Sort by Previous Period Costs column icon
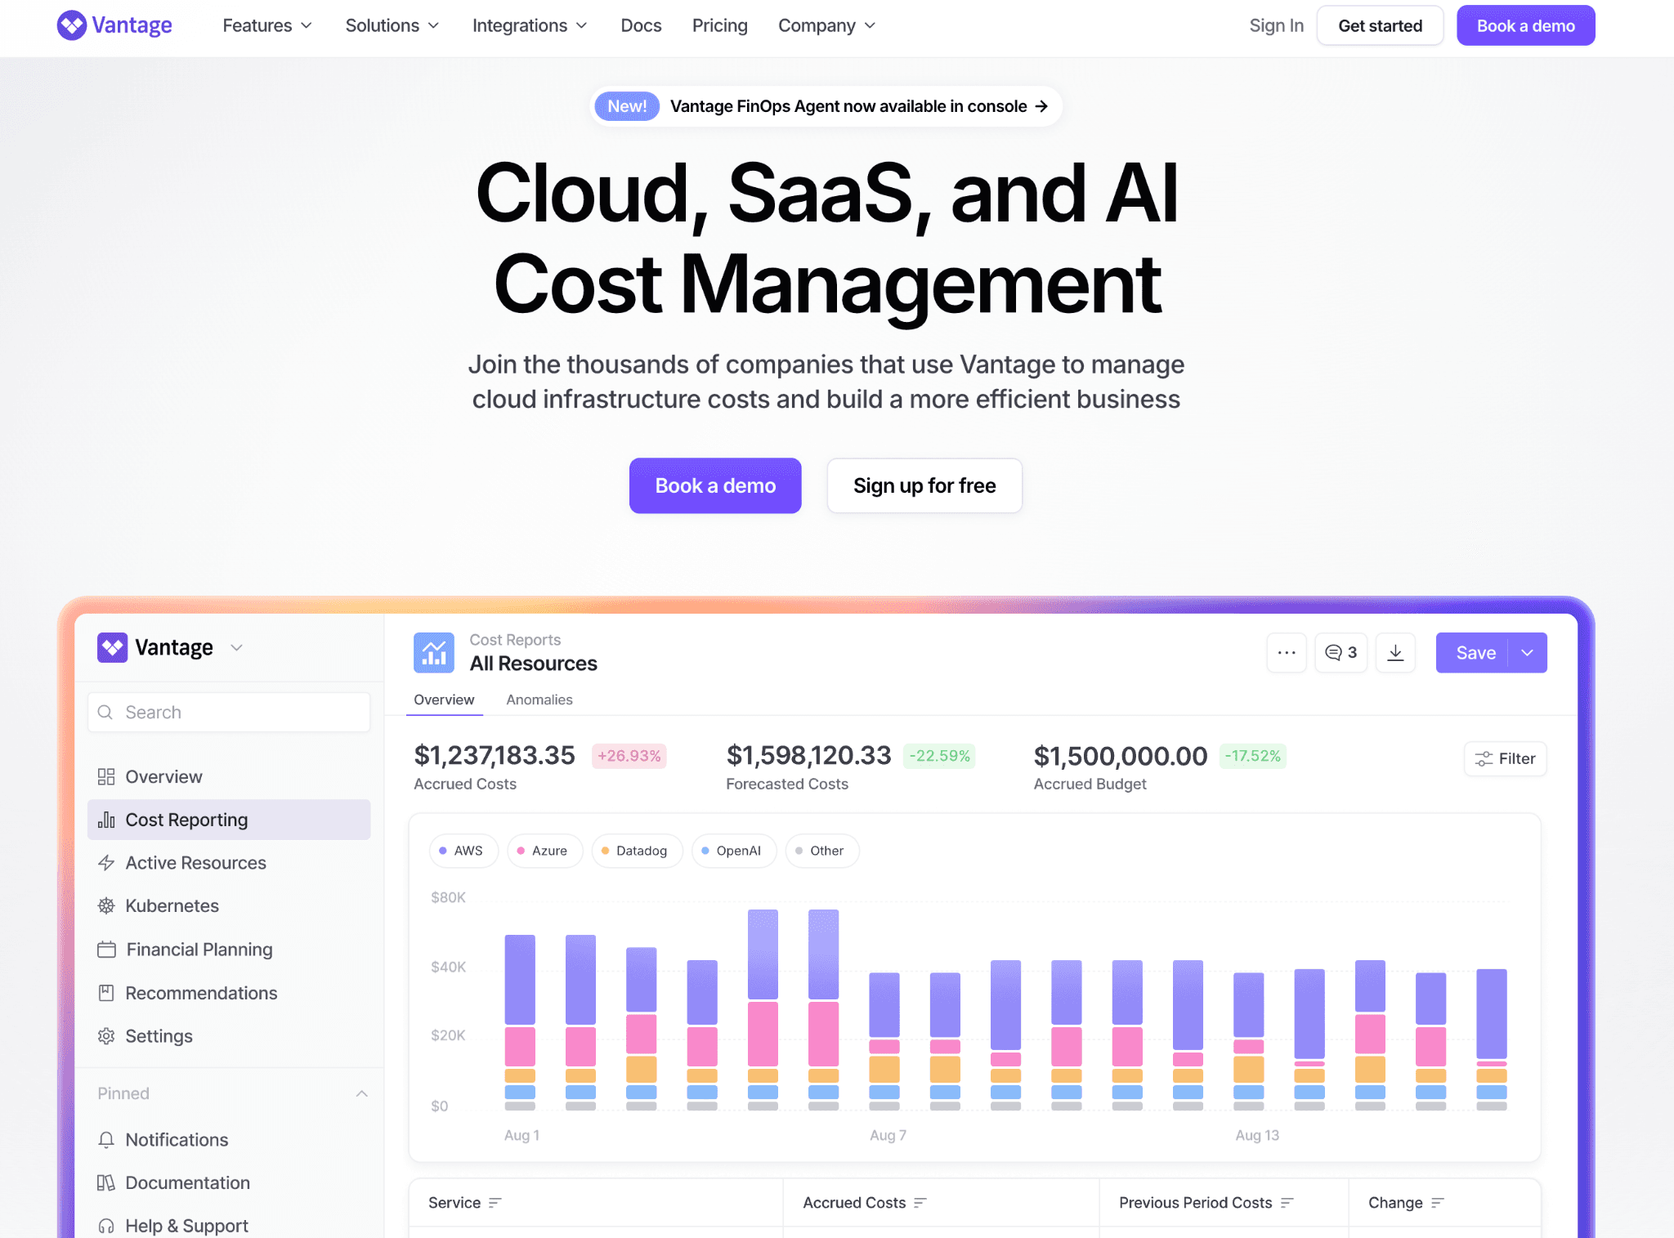The image size is (1674, 1238). point(1287,1203)
